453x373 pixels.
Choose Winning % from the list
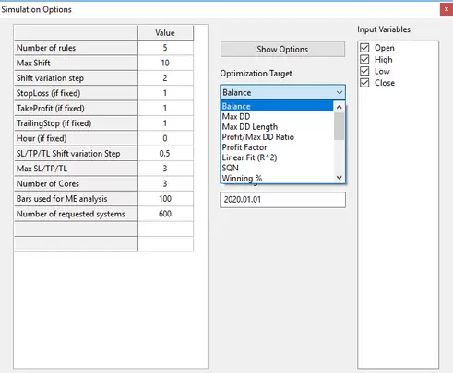[x=242, y=179]
